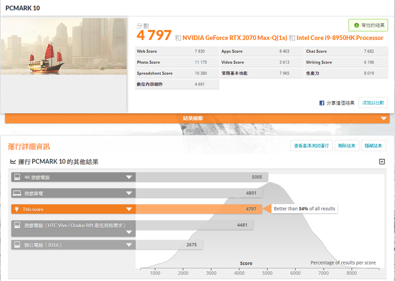
Task: Expand the office PC (2016) row dropdown
Action: pyautogui.click(x=129, y=244)
